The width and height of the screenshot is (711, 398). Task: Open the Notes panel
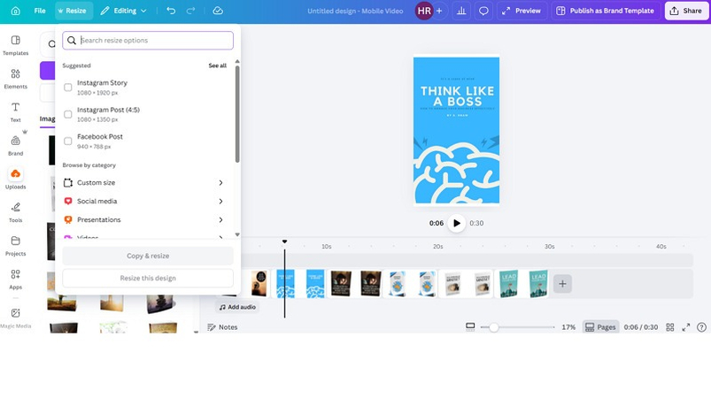(x=222, y=327)
